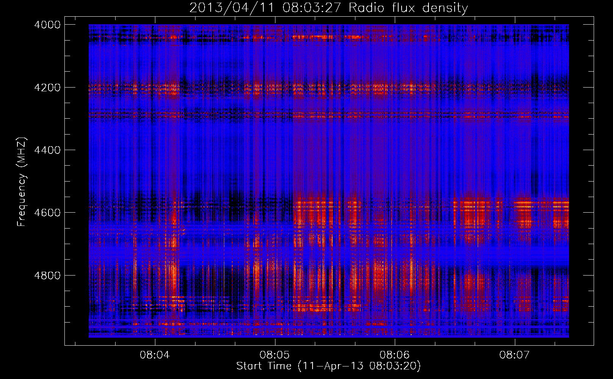Click the 08:06 time tick label
The image size is (613, 379).
click(395, 355)
